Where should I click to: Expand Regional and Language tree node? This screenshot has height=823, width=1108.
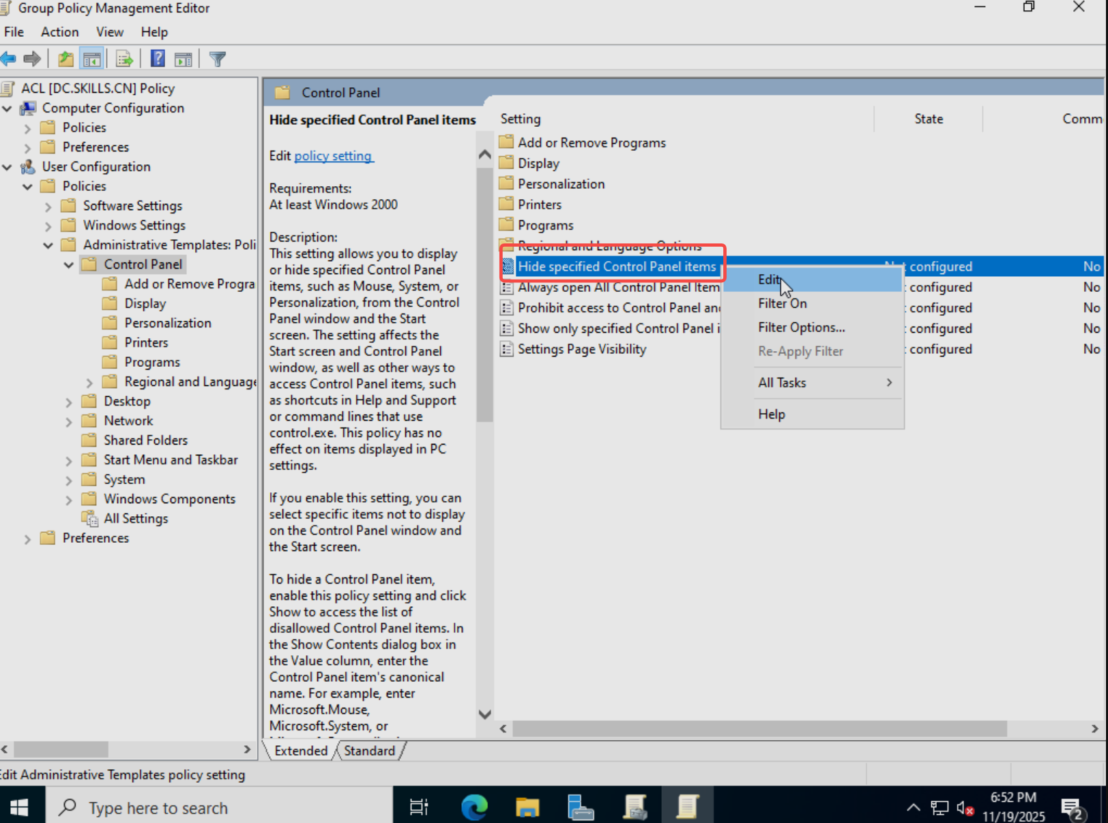89,383
